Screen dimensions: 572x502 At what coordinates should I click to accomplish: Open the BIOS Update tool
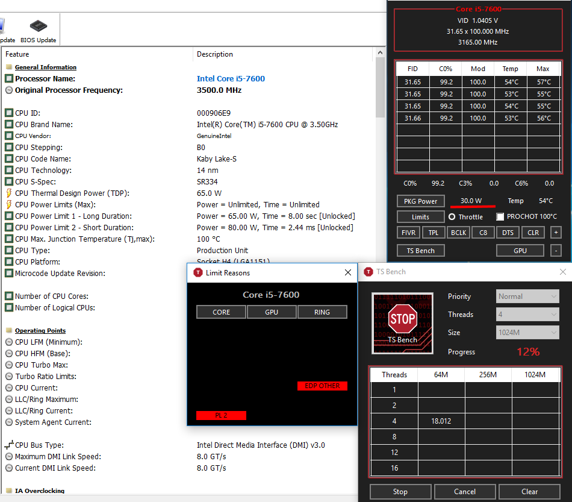(x=39, y=31)
